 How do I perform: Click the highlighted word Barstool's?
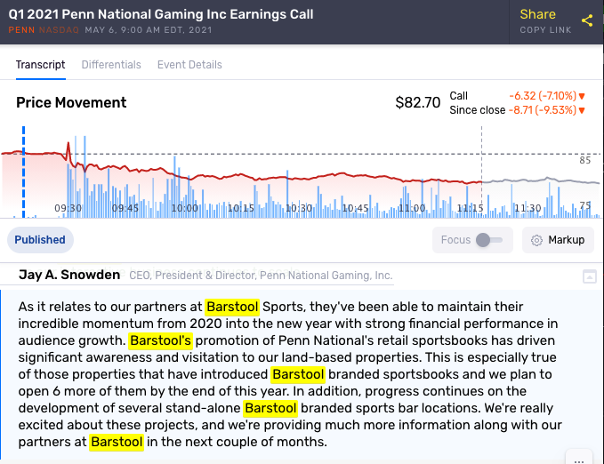coord(160,340)
